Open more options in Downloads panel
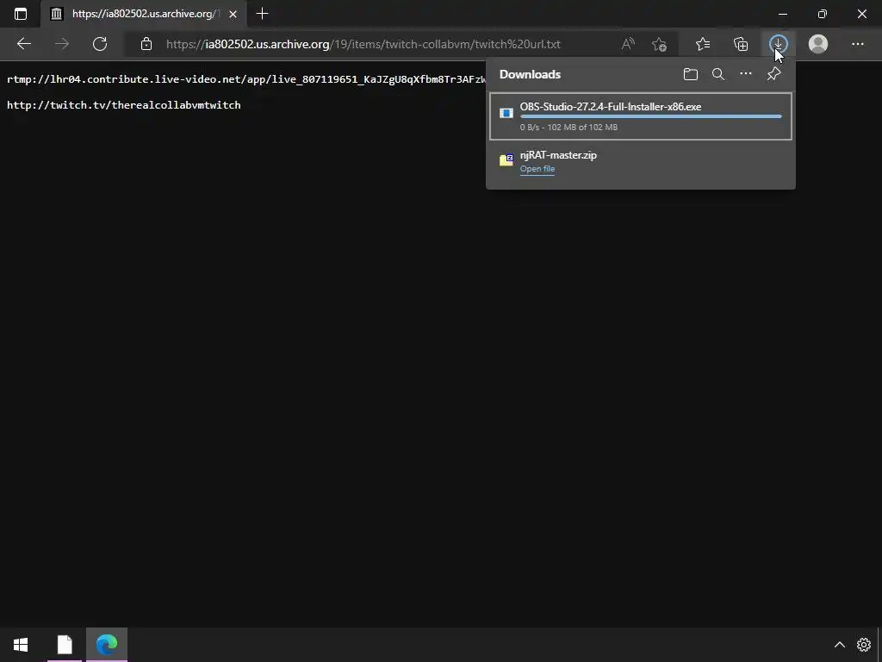The image size is (882, 662). click(746, 74)
